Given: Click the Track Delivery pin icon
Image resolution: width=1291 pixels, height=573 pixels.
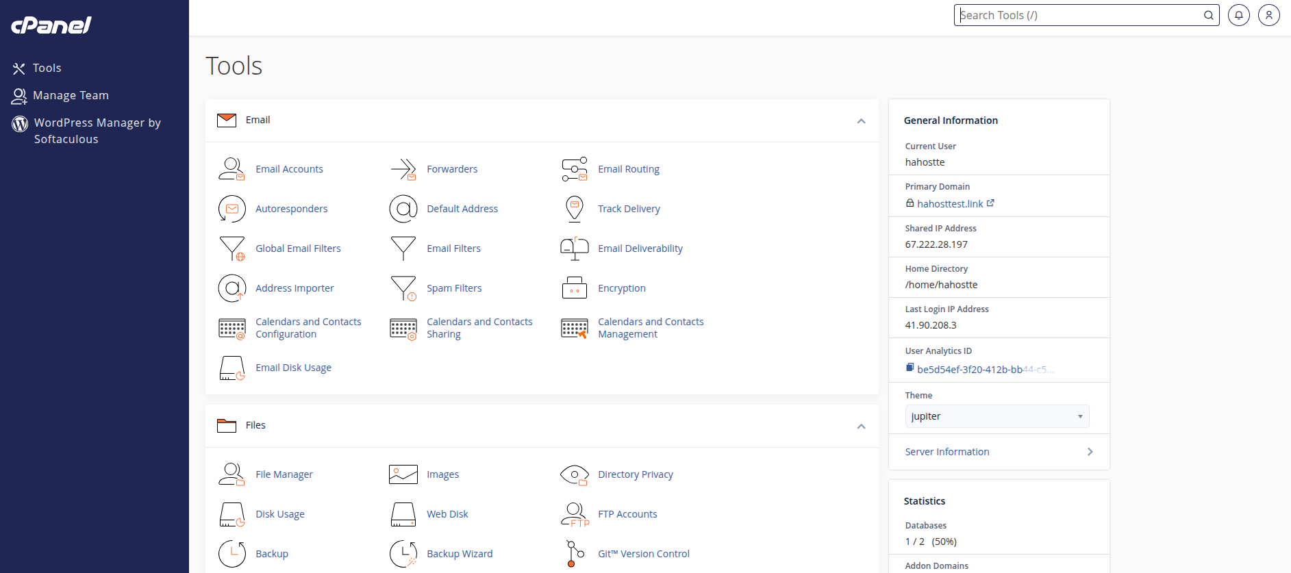Looking at the screenshot, I should (x=574, y=209).
